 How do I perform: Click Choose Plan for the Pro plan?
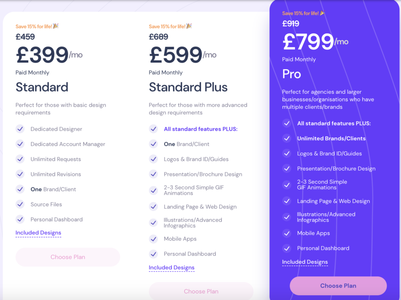click(x=338, y=286)
